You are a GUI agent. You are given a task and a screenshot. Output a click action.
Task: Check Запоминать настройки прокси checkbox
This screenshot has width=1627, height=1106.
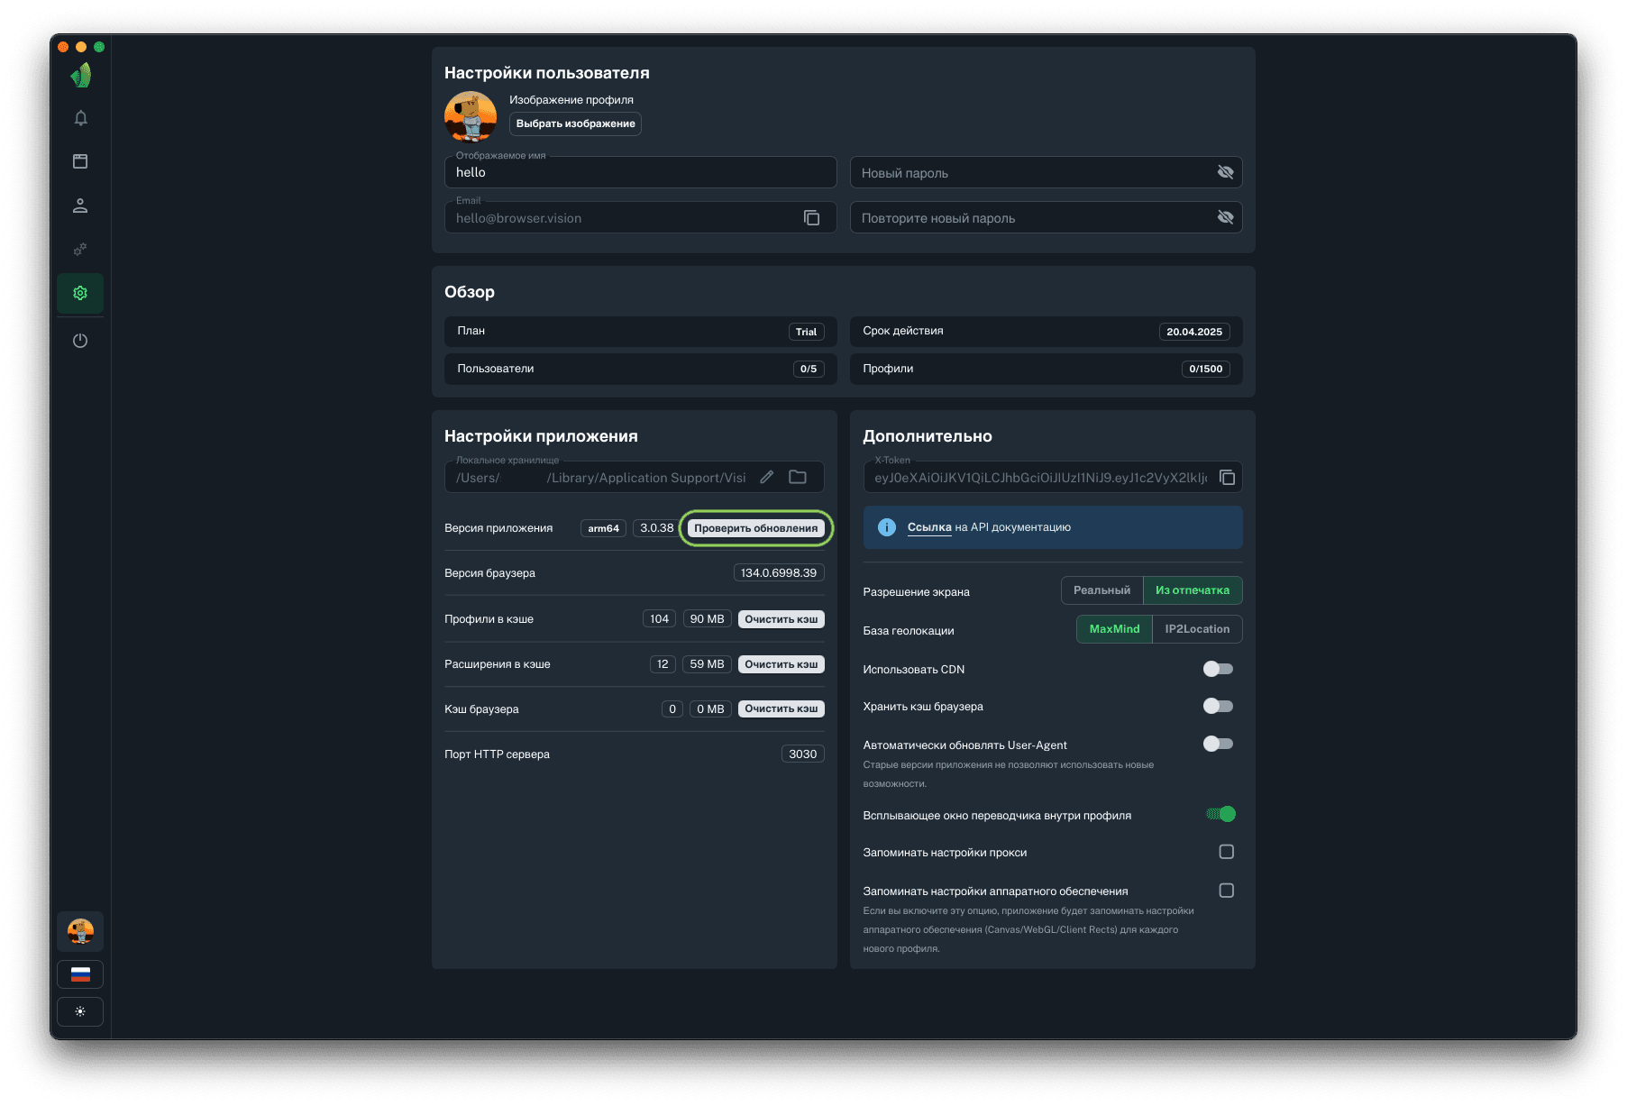1226,852
